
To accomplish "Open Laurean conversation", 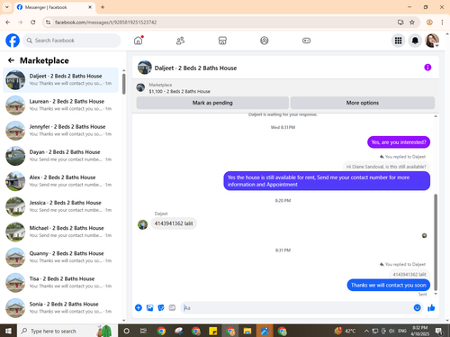I will [60, 105].
